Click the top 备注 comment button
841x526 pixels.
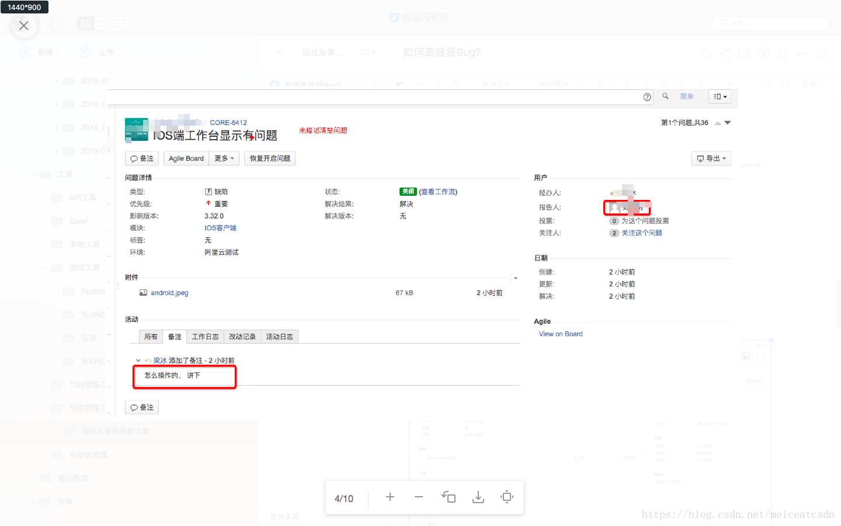pos(142,158)
